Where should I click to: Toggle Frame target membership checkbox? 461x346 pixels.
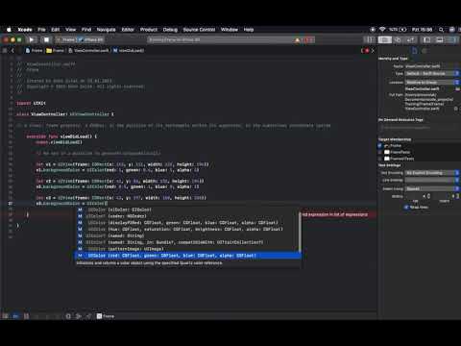380,145
